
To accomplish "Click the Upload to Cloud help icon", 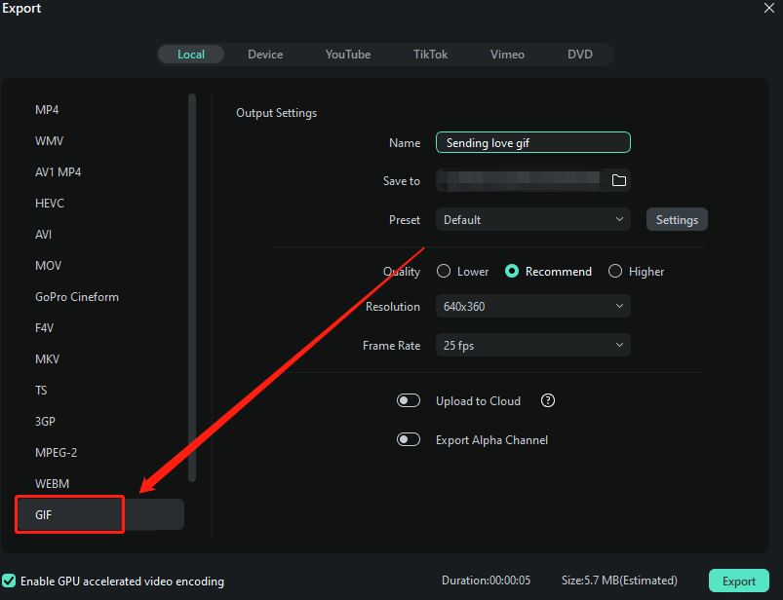I will [x=548, y=400].
